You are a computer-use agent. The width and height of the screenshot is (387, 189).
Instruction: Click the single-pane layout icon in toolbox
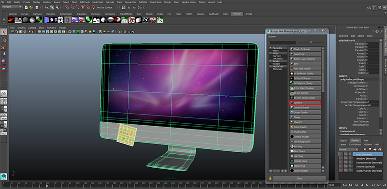(4, 93)
